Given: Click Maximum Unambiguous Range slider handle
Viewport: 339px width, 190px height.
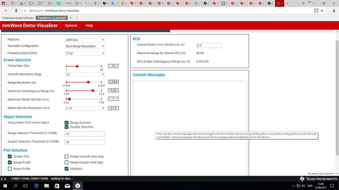Looking at the screenshot, I should click(x=93, y=90).
